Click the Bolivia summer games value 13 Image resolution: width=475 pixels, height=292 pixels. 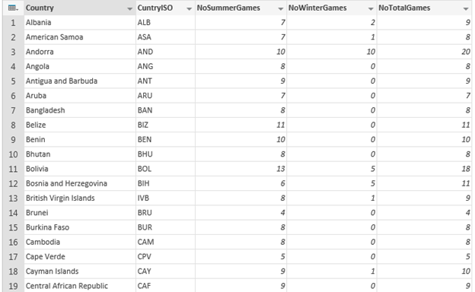(x=241, y=169)
